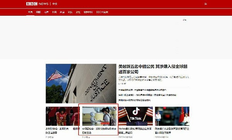Viewport: 232px width, 140px height.
Task: Open the robot and student thumbnail
Action: click(99, 116)
